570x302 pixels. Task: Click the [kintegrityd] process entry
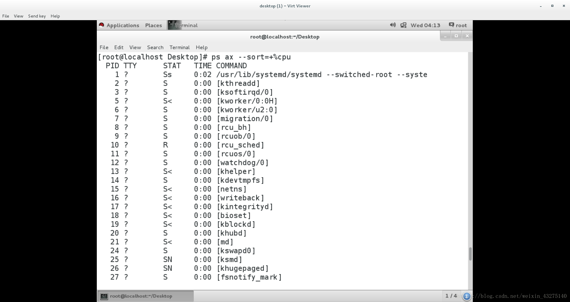[x=245, y=207]
